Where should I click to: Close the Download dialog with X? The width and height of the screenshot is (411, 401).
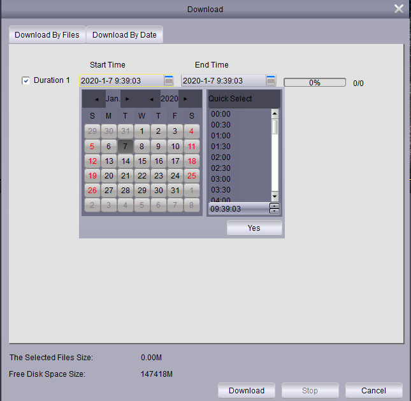point(399,9)
